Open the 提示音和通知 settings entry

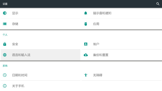(x=121, y=13)
